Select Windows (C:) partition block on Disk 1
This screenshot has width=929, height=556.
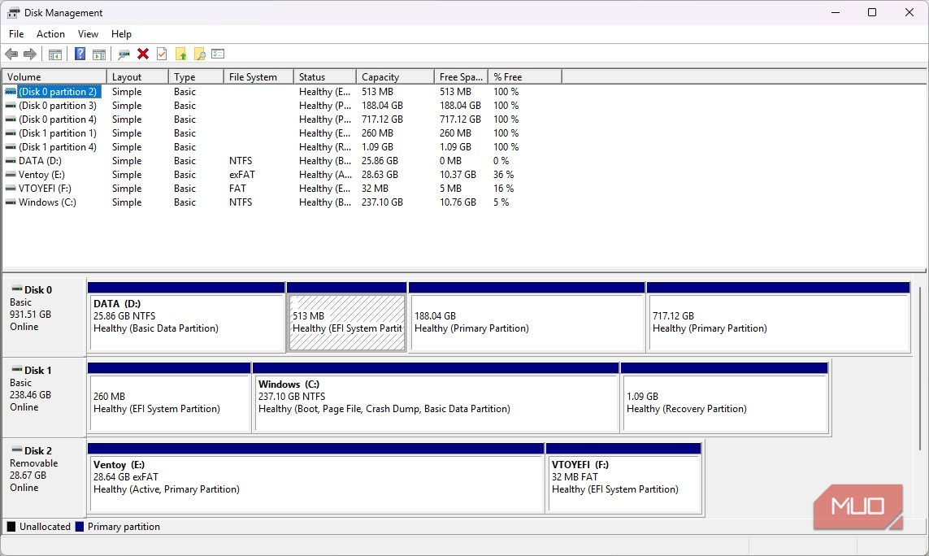point(436,397)
